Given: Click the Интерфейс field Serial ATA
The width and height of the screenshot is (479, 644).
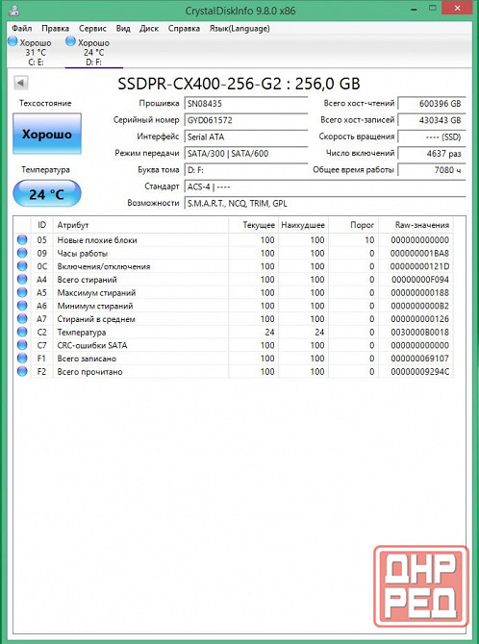Looking at the screenshot, I should (x=246, y=136).
